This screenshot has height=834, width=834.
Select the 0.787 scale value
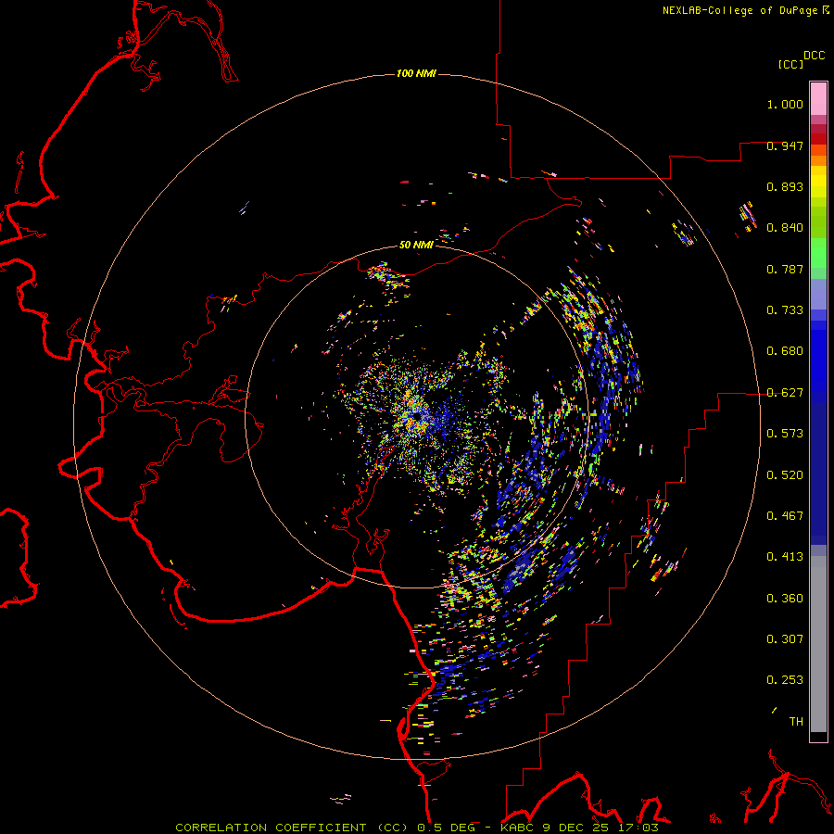click(785, 269)
